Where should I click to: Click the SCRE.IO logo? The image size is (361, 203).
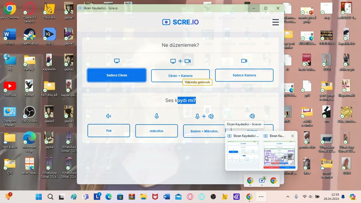[x=180, y=22]
